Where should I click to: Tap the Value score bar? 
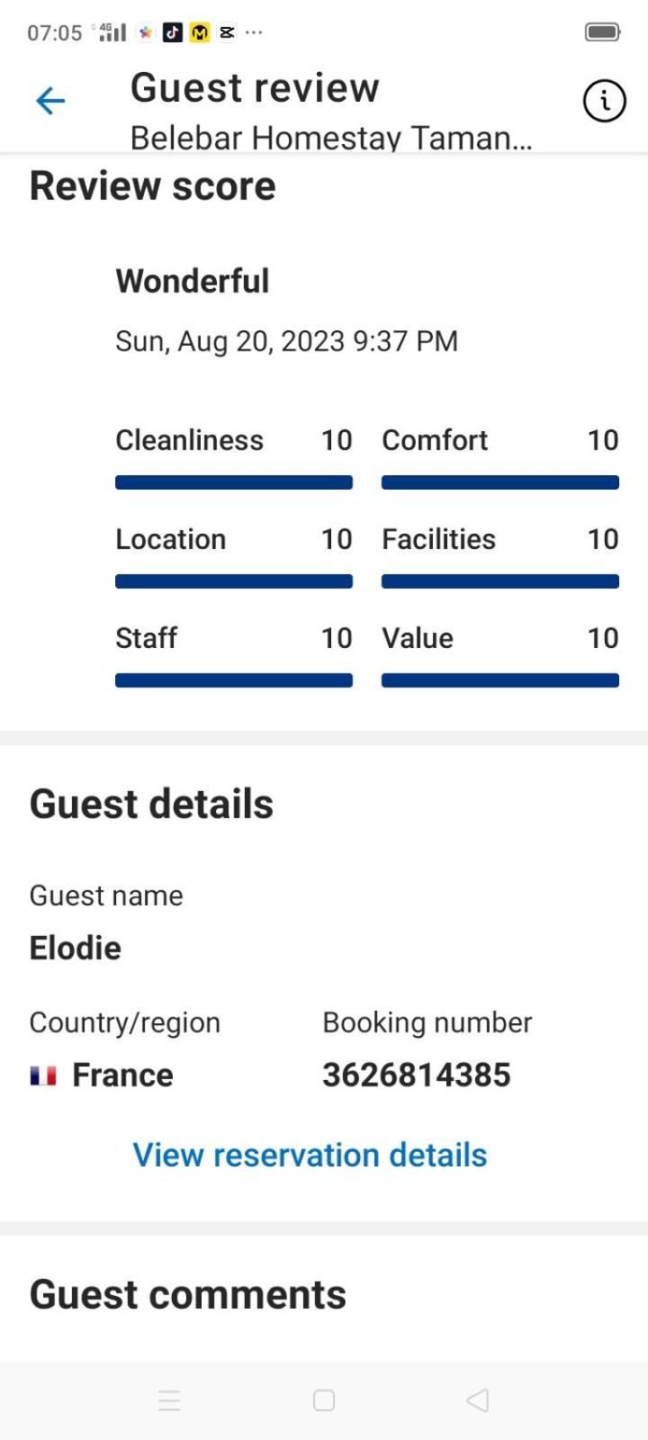click(x=500, y=680)
